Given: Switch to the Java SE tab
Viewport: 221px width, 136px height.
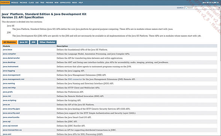Looking at the screenshot, I should point(24,42).
